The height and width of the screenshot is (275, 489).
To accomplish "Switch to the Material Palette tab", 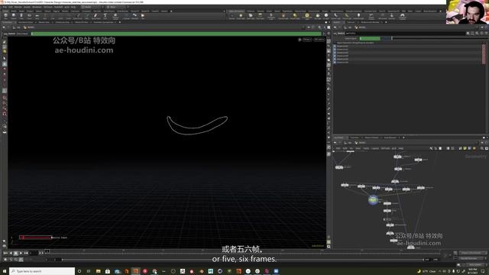I will coord(371,137).
